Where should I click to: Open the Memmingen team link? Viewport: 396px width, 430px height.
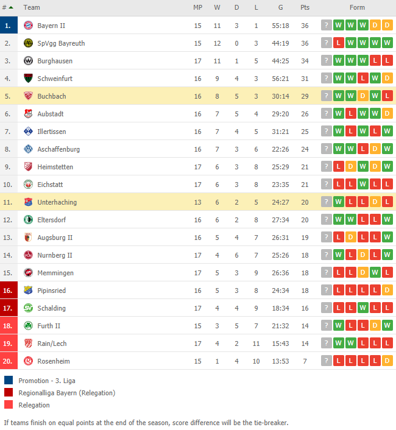[x=55, y=273]
